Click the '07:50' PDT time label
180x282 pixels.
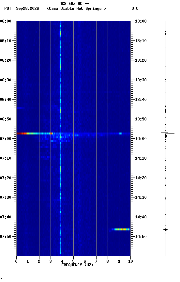pos(6,237)
